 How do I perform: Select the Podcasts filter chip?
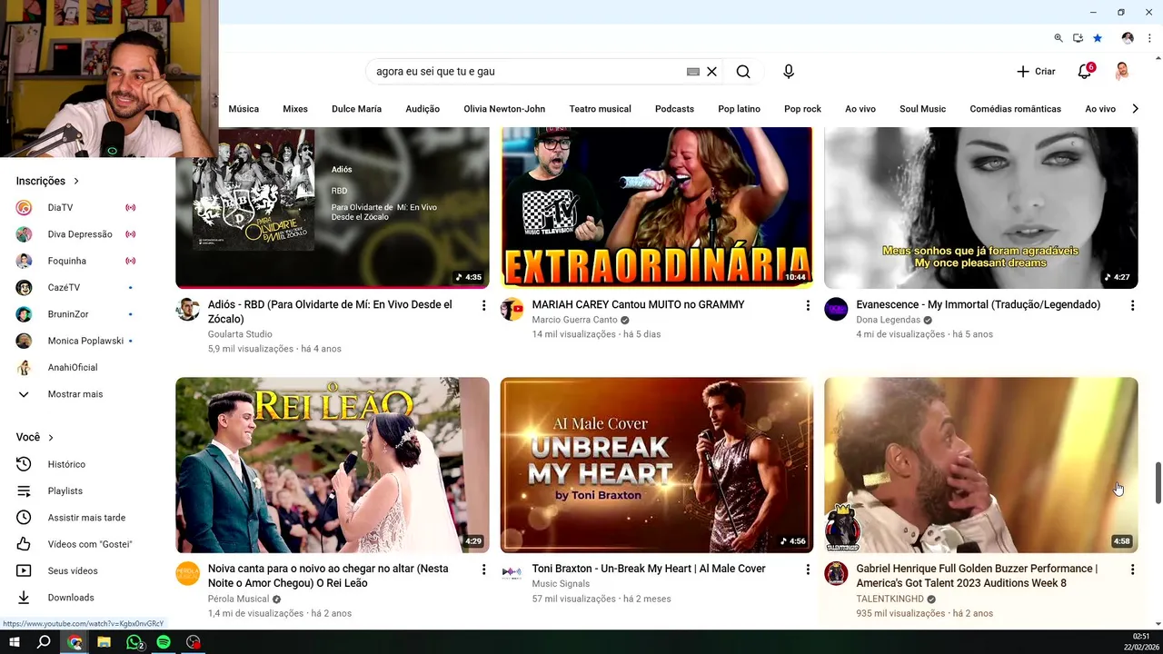(674, 109)
